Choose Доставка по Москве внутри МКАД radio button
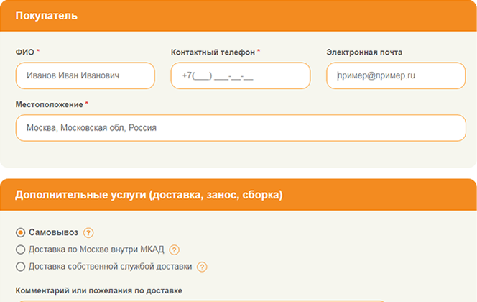Image resolution: width=477 pixels, height=302 pixels. (x=20, y=250)
